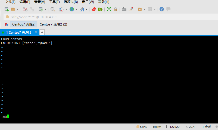Click the globe Encoding icon
This screenshot has height=130, width=218.
[x=72, y=9]
